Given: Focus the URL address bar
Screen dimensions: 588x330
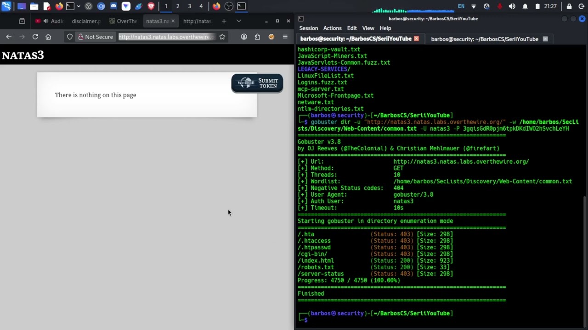Looking at the screenshot, I should click(166, 37).
